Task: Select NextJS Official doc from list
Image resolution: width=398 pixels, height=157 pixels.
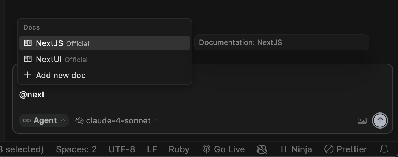Action: point(105,43)
